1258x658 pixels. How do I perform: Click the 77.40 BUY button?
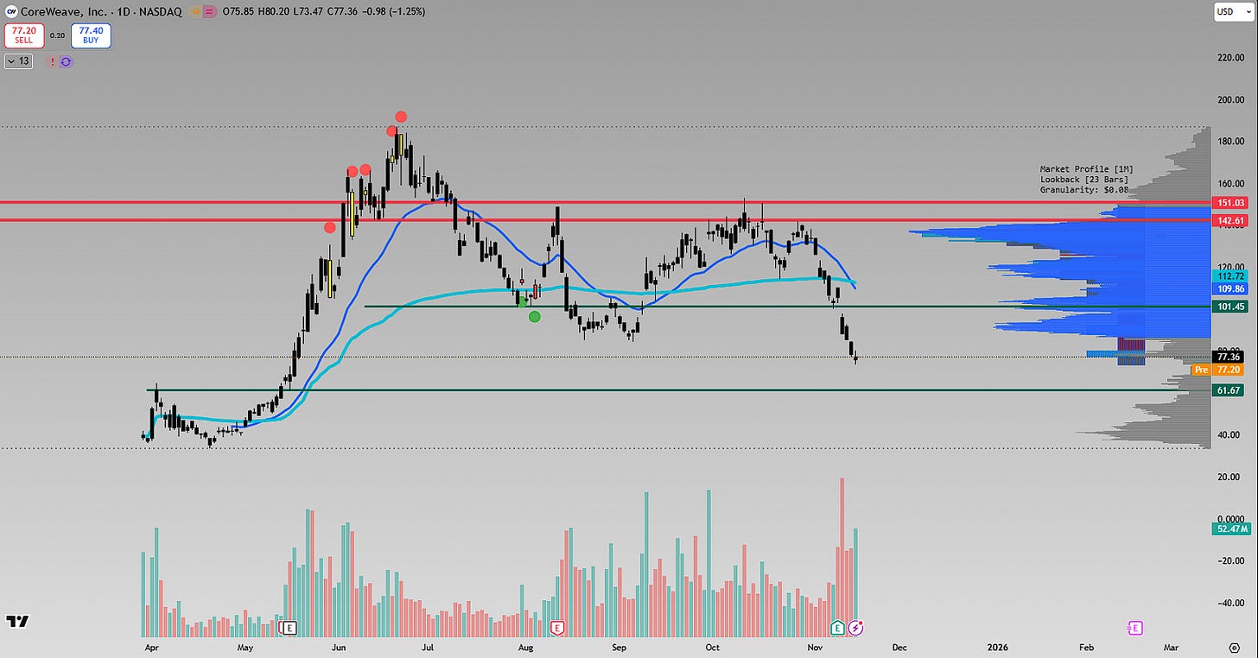tap(92, 35)
